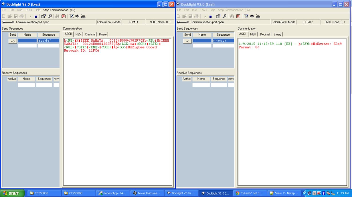Send the 'a b c d e f' sequence arrow button
This screenshot has height=197, width=352.
coord(13,41)
